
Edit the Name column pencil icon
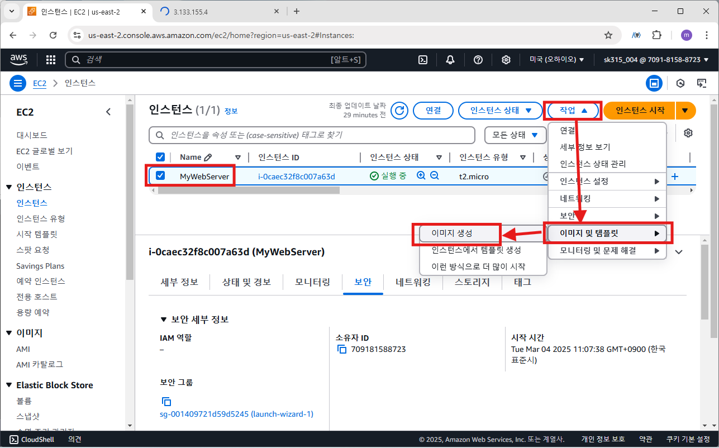(x=208, y=158)
